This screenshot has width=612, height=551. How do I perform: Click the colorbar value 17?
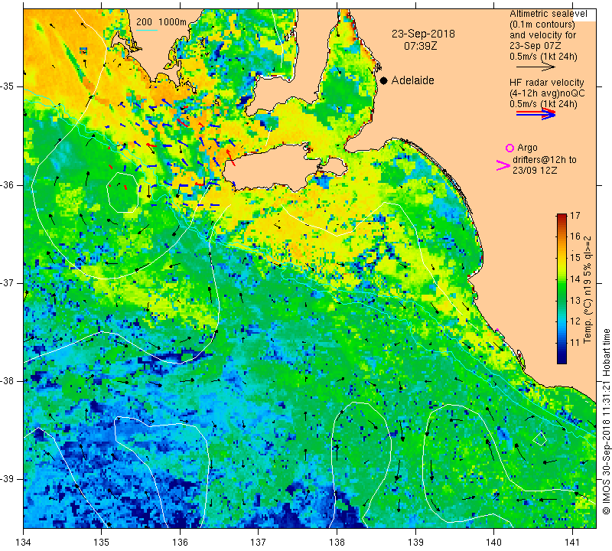click(575, 216)
